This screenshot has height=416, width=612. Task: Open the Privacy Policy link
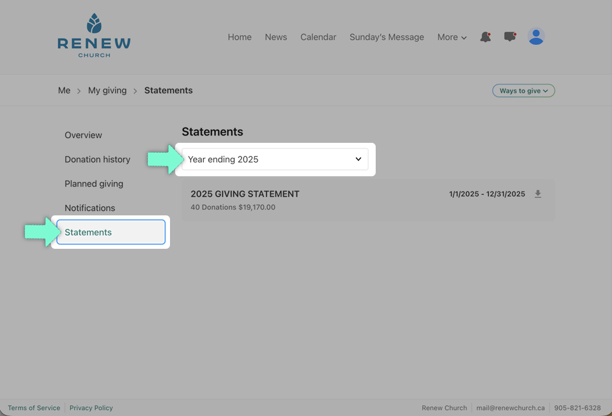click(91, 408)
